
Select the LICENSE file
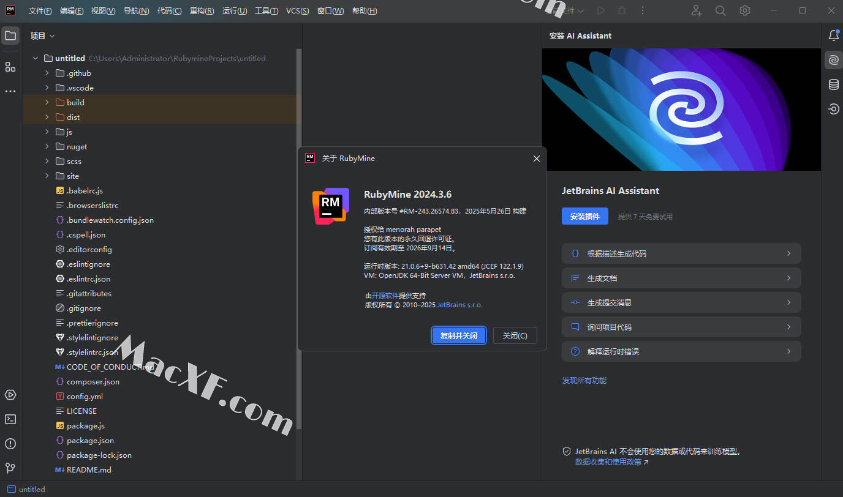[76, 411]
